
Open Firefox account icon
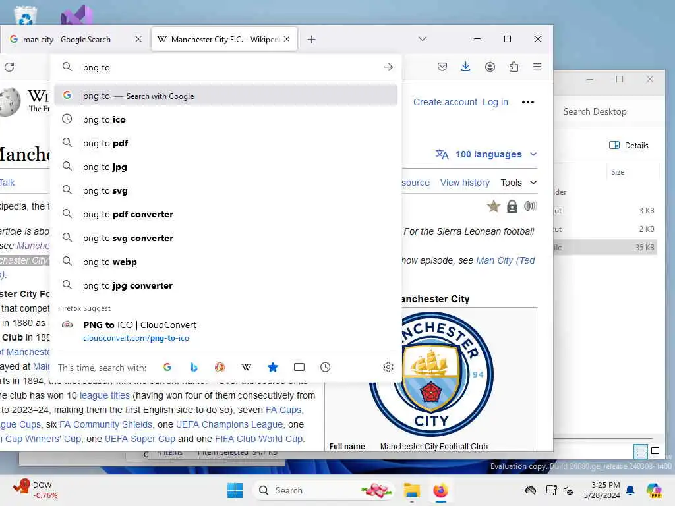tap(490, 67)
